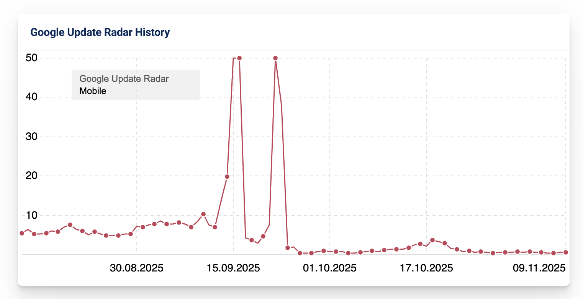Click the Google Update Radar tooltip label
This screenshot has height=299, width=583.
click(124, 79)
